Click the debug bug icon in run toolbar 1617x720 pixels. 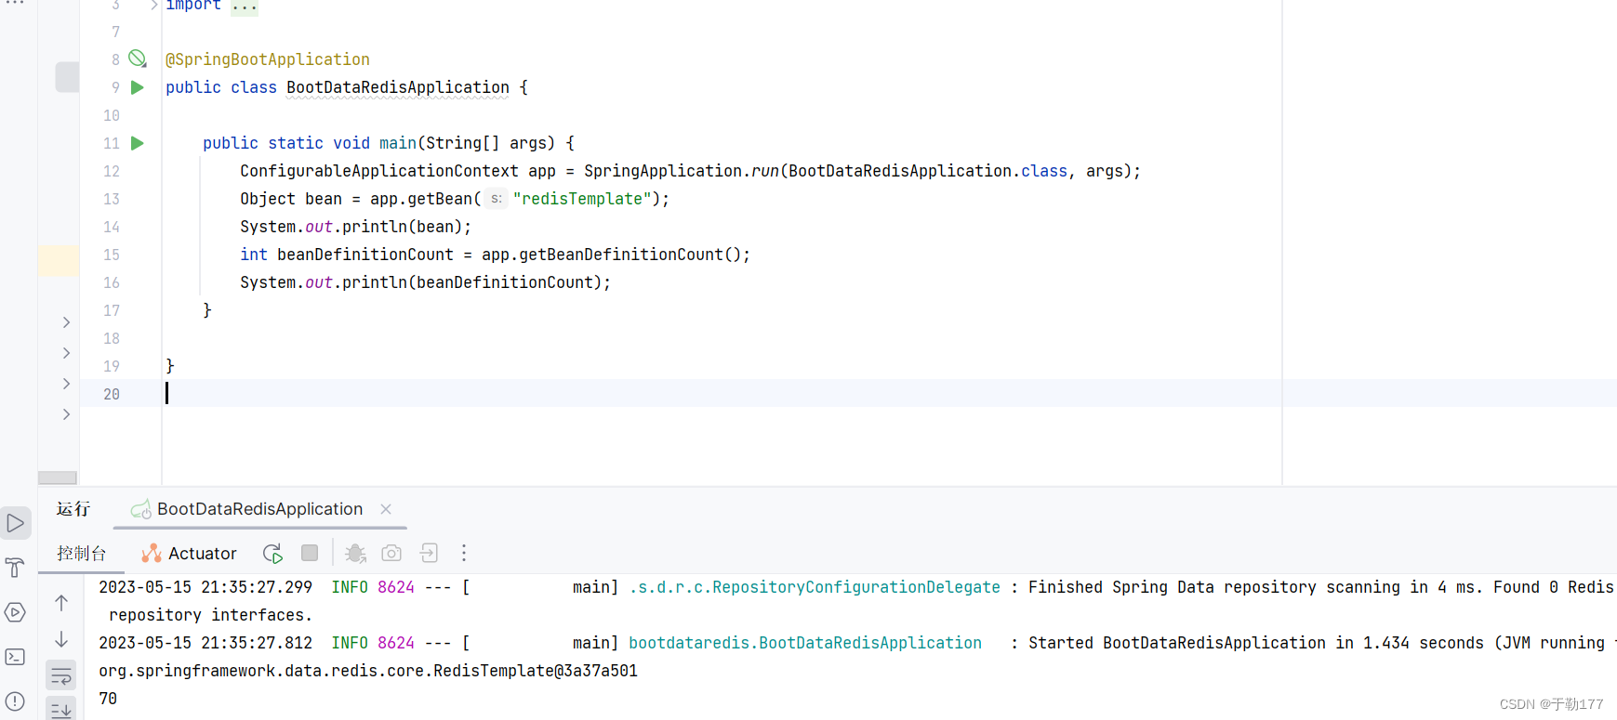pos(355,554)
